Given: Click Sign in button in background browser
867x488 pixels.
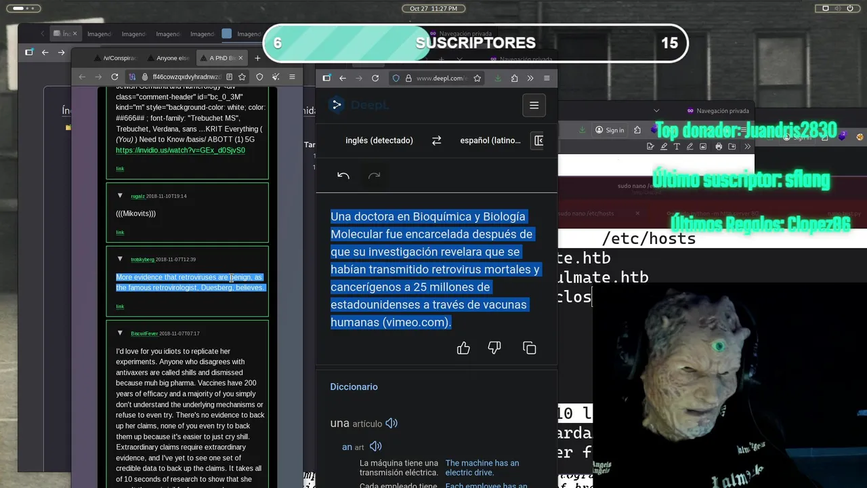Looking at the screenshot, I should pos(610,130).
